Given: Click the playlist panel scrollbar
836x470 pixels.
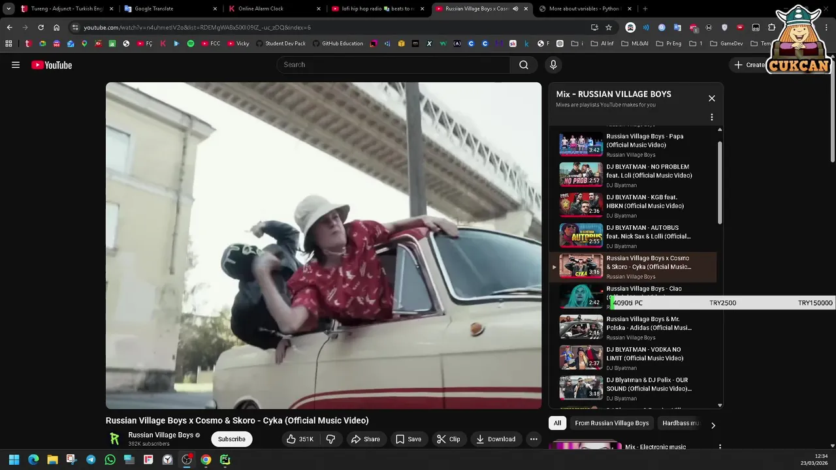Looking at the screenshot, I should (x=720, y=183).
